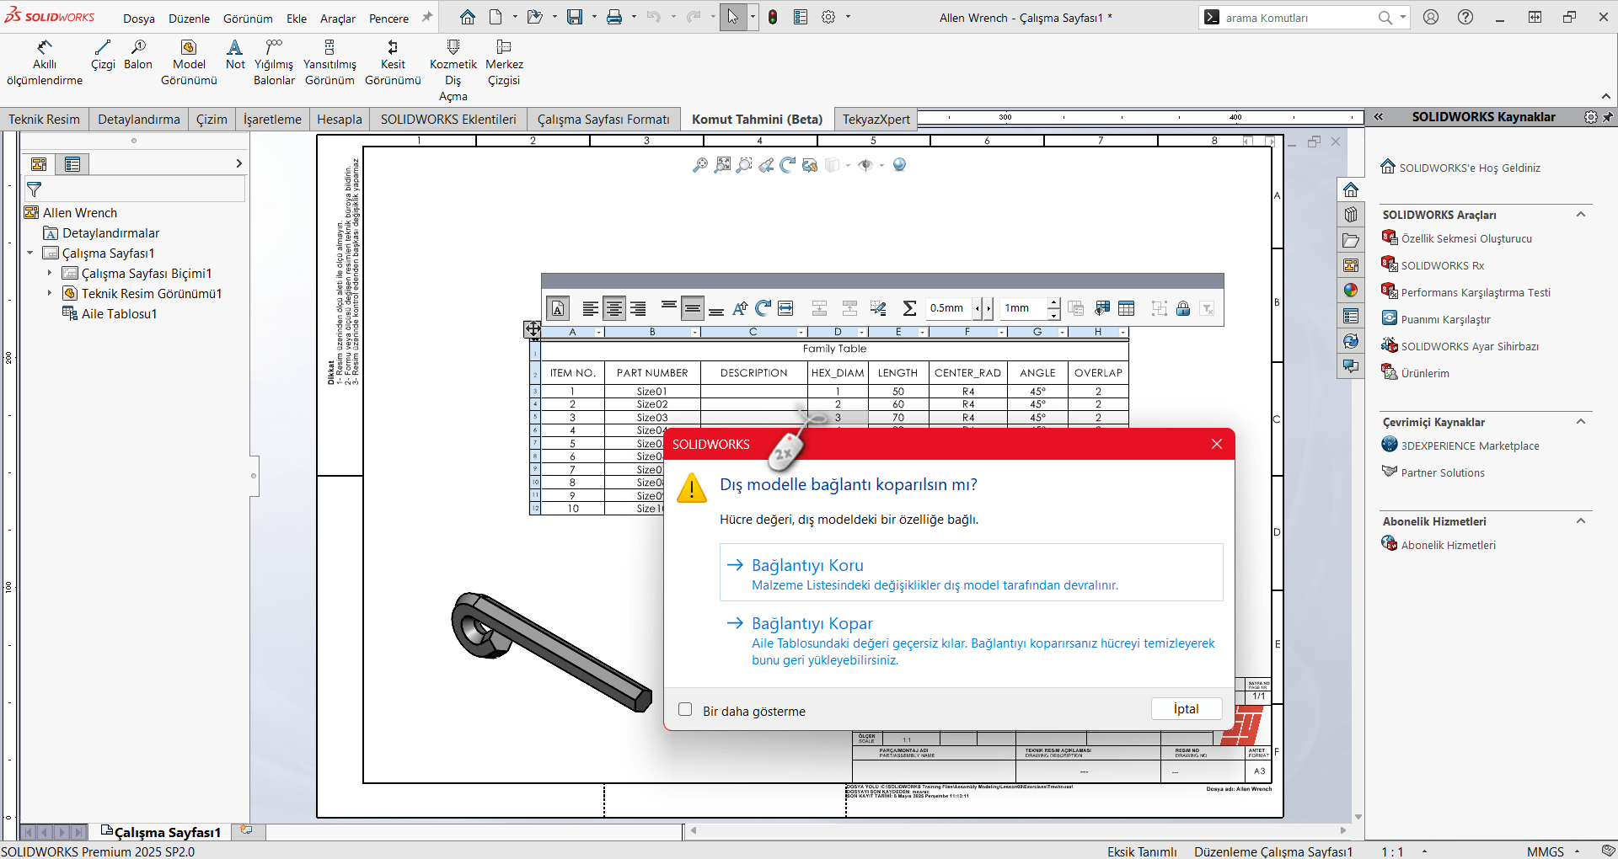Screen dimensions: 1618x859
Task: Add a Kozmetik Diş Açma thread
Action: (x=453, y=71)
